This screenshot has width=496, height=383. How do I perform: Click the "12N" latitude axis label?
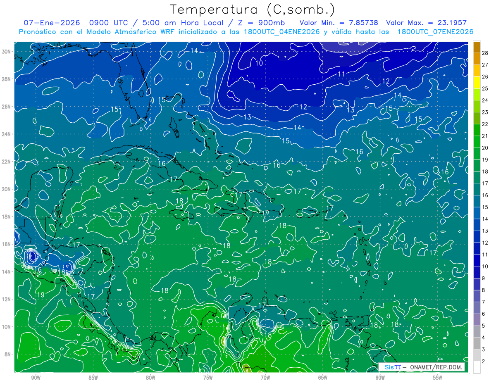pyautogui.click(x=6, y=299)
